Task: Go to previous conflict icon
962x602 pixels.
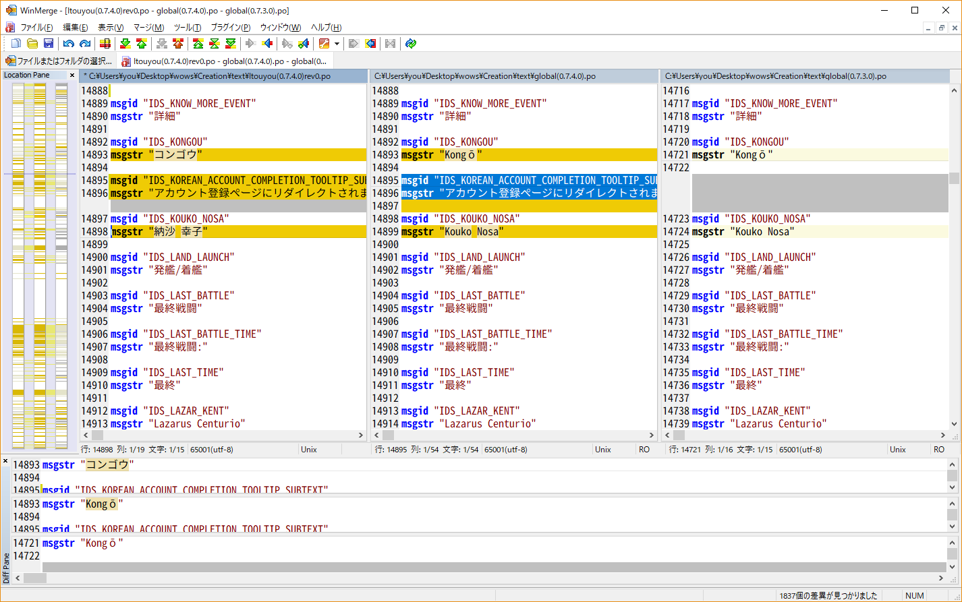Action: 178,44
